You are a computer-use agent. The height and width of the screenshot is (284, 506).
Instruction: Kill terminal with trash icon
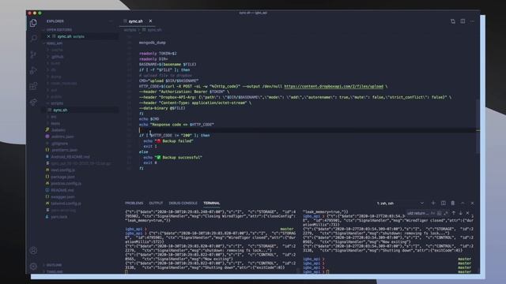[453, 204]
